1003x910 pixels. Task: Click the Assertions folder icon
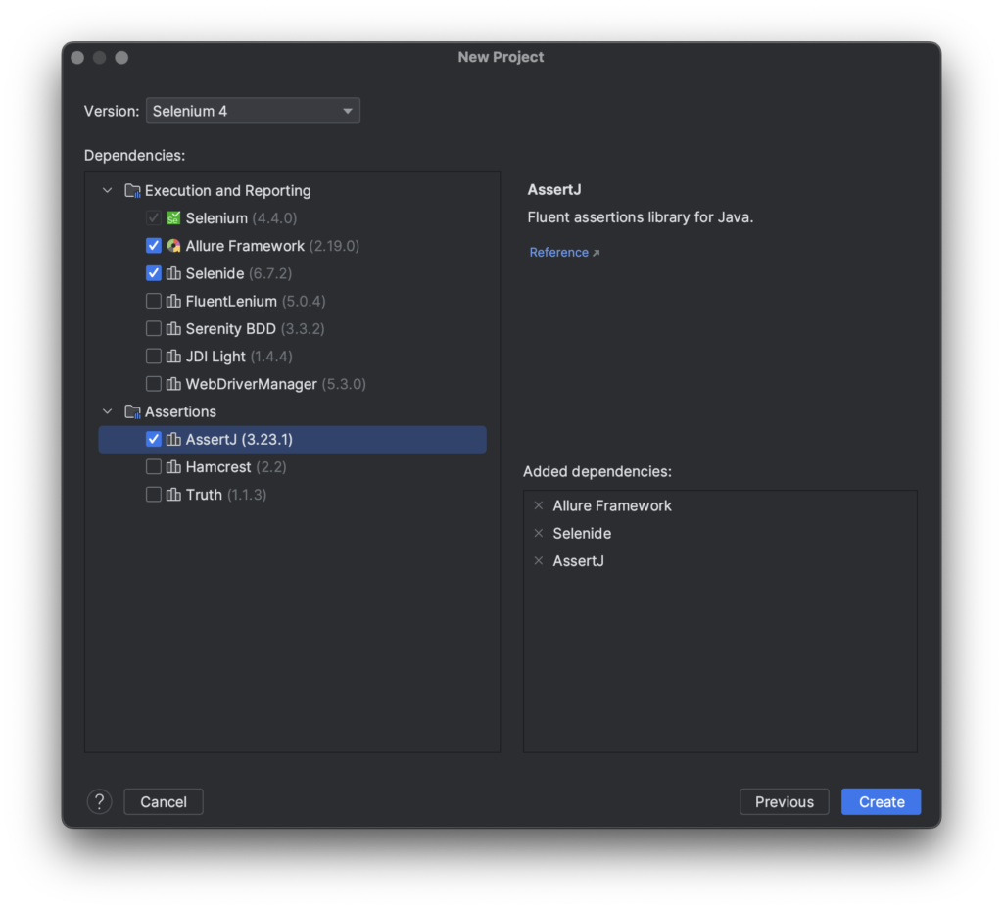(x=132, y=411)
